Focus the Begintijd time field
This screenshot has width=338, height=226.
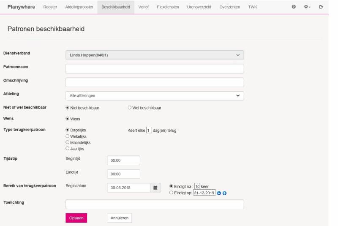point(123,161)
